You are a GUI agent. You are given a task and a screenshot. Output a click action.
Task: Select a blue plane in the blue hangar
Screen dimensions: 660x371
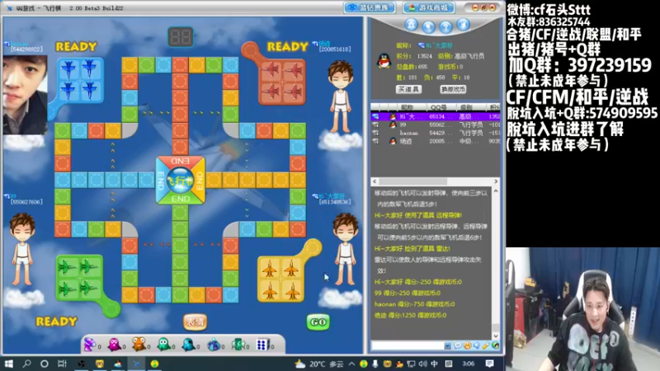click(x=68, y=68)
